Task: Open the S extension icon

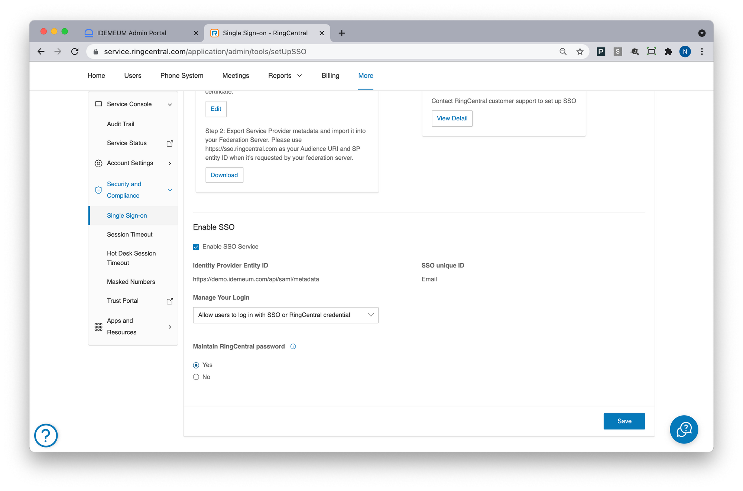Action: click(617, 52)
